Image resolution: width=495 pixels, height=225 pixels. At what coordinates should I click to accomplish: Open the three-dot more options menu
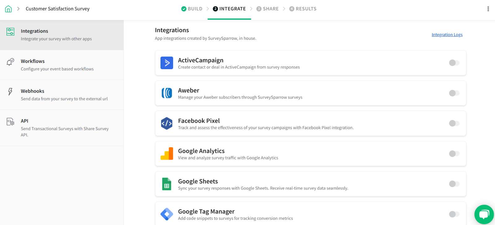click(488, 9)
